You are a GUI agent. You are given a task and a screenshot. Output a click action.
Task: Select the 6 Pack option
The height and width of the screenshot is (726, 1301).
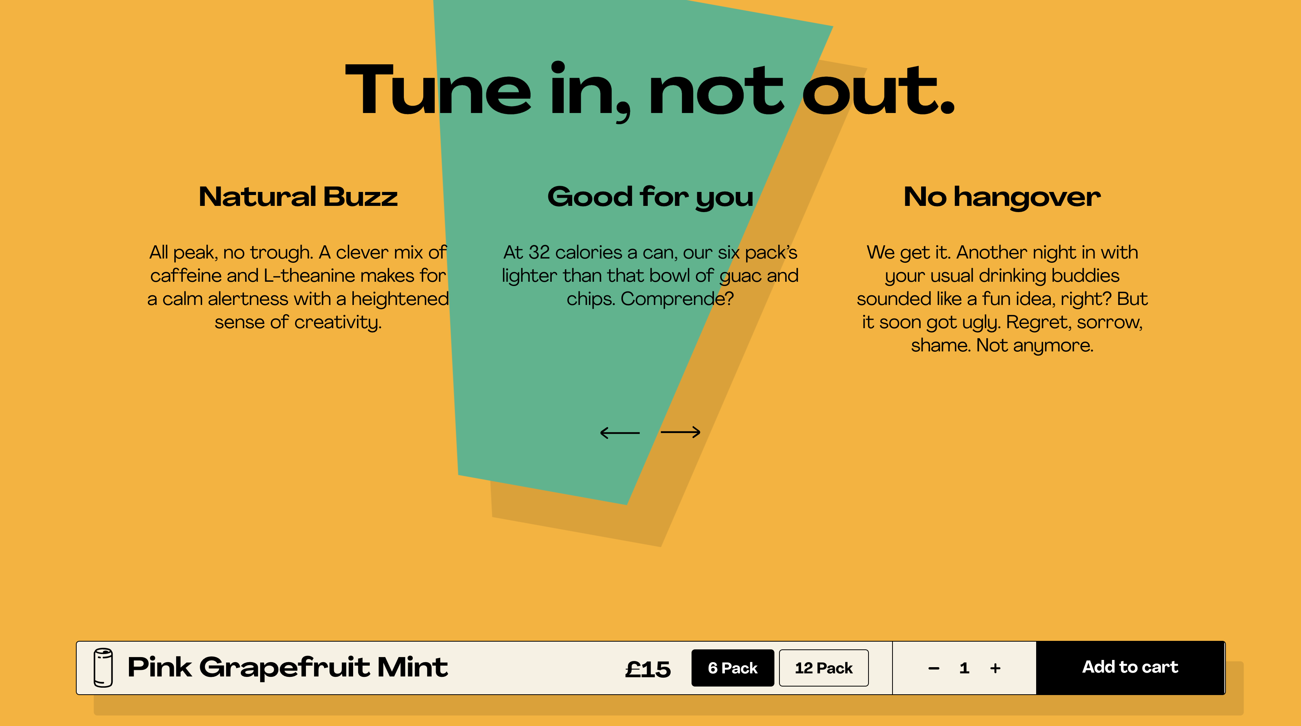tap(732, 668)
